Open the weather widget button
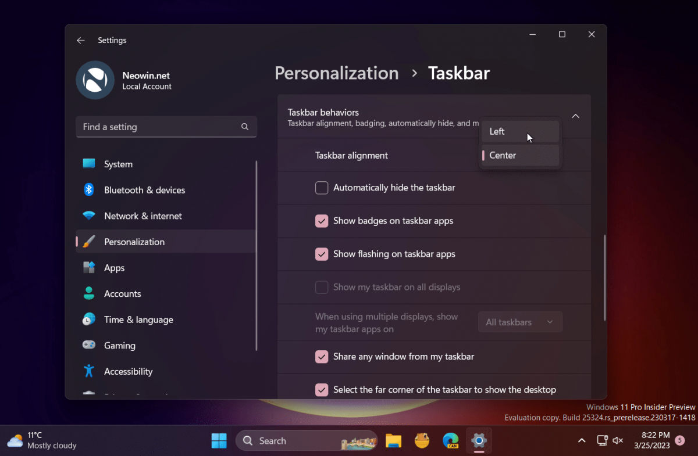This screenshot has width=698, height=456. point(42,441)
